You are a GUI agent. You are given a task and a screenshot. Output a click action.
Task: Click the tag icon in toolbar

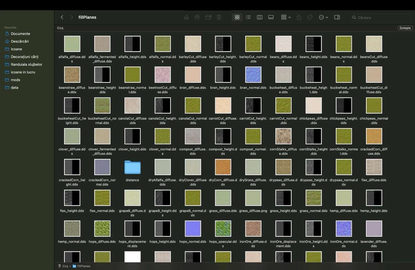point(310,17)
